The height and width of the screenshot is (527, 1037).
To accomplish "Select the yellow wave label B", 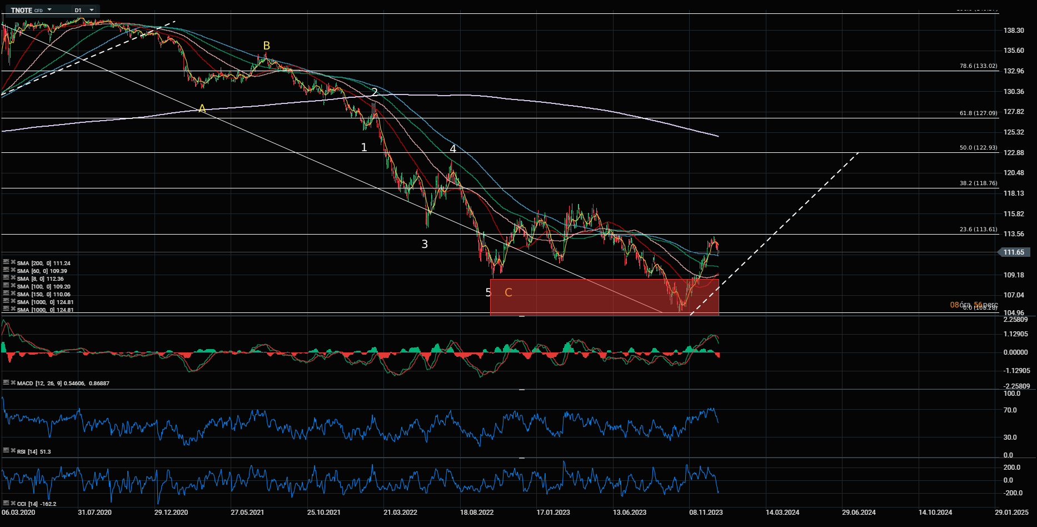I will tap(266, 46).
